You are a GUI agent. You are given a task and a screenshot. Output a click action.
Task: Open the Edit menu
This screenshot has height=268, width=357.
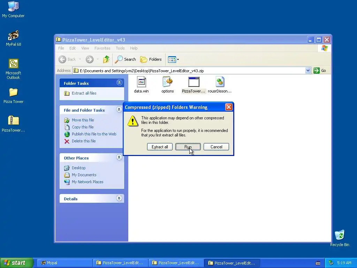pyautogui.click(x=73, y=48)
